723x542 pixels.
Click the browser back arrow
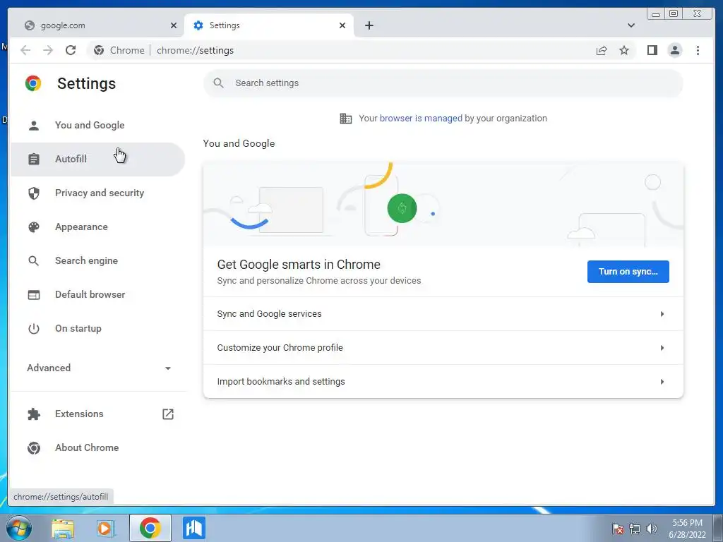(25, 50)
